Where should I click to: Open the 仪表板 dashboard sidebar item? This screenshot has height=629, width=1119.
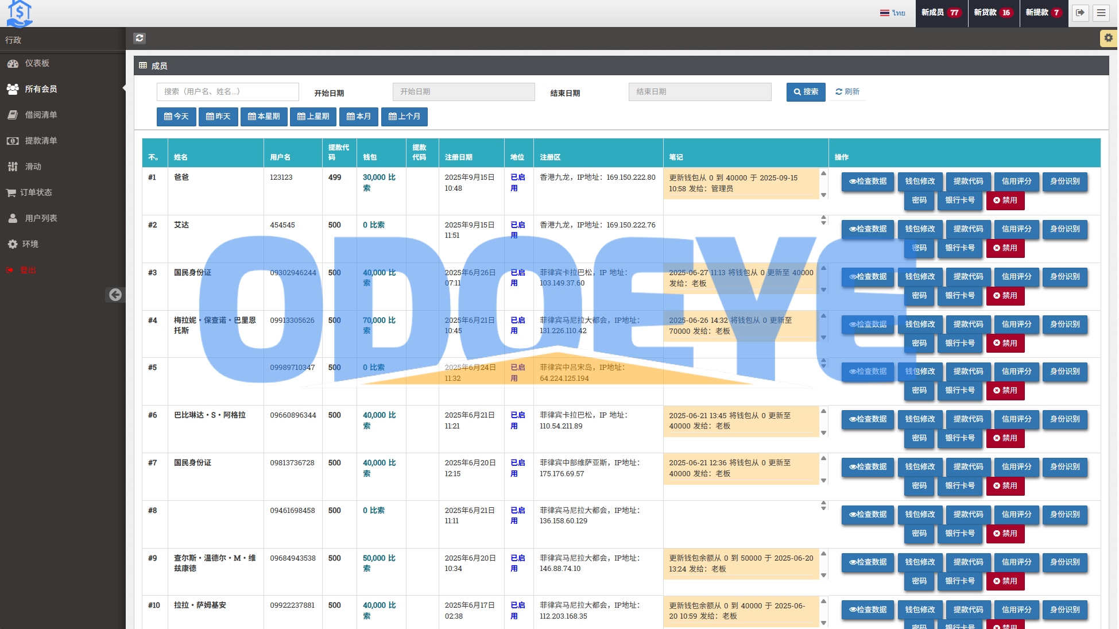37,63
